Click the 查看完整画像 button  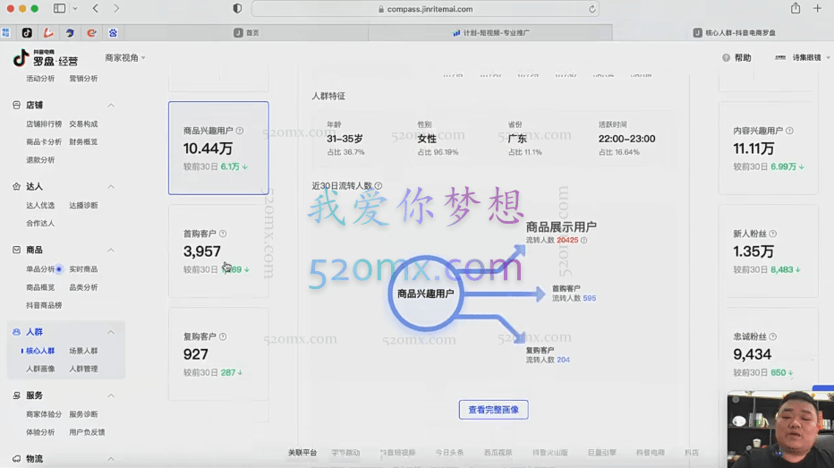(x=493, y=410)
